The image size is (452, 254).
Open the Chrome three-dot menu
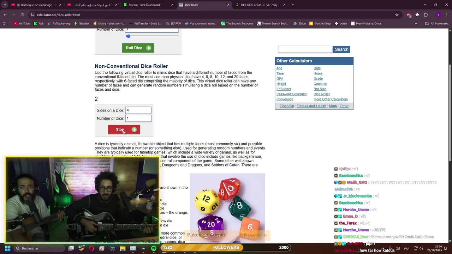[447, 15]
